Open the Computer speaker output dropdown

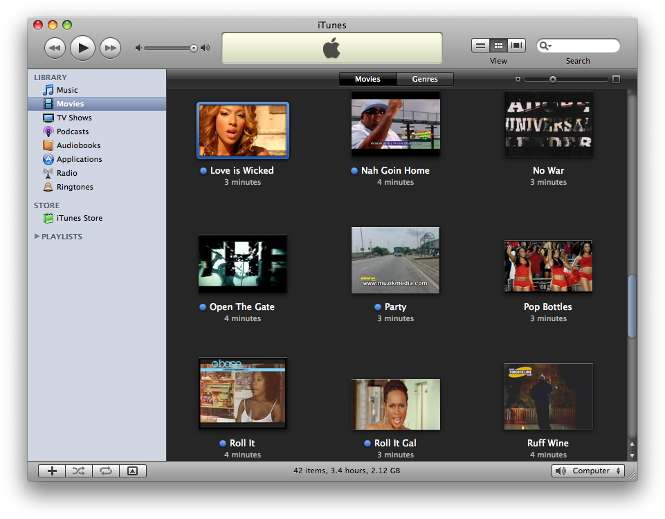point(588,471)
